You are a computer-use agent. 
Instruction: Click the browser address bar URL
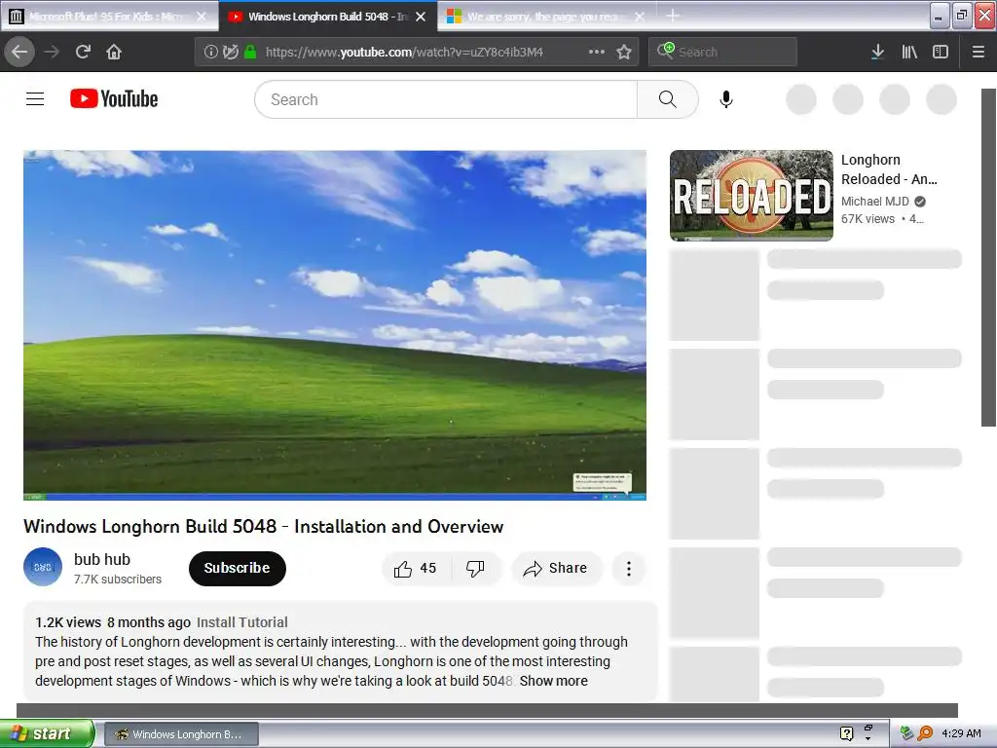(404, 52)
